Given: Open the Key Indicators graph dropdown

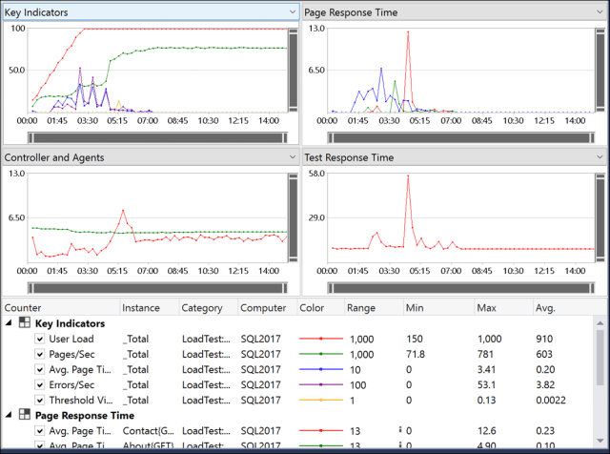Looking at the screenshot, I should tap(293, 12).
